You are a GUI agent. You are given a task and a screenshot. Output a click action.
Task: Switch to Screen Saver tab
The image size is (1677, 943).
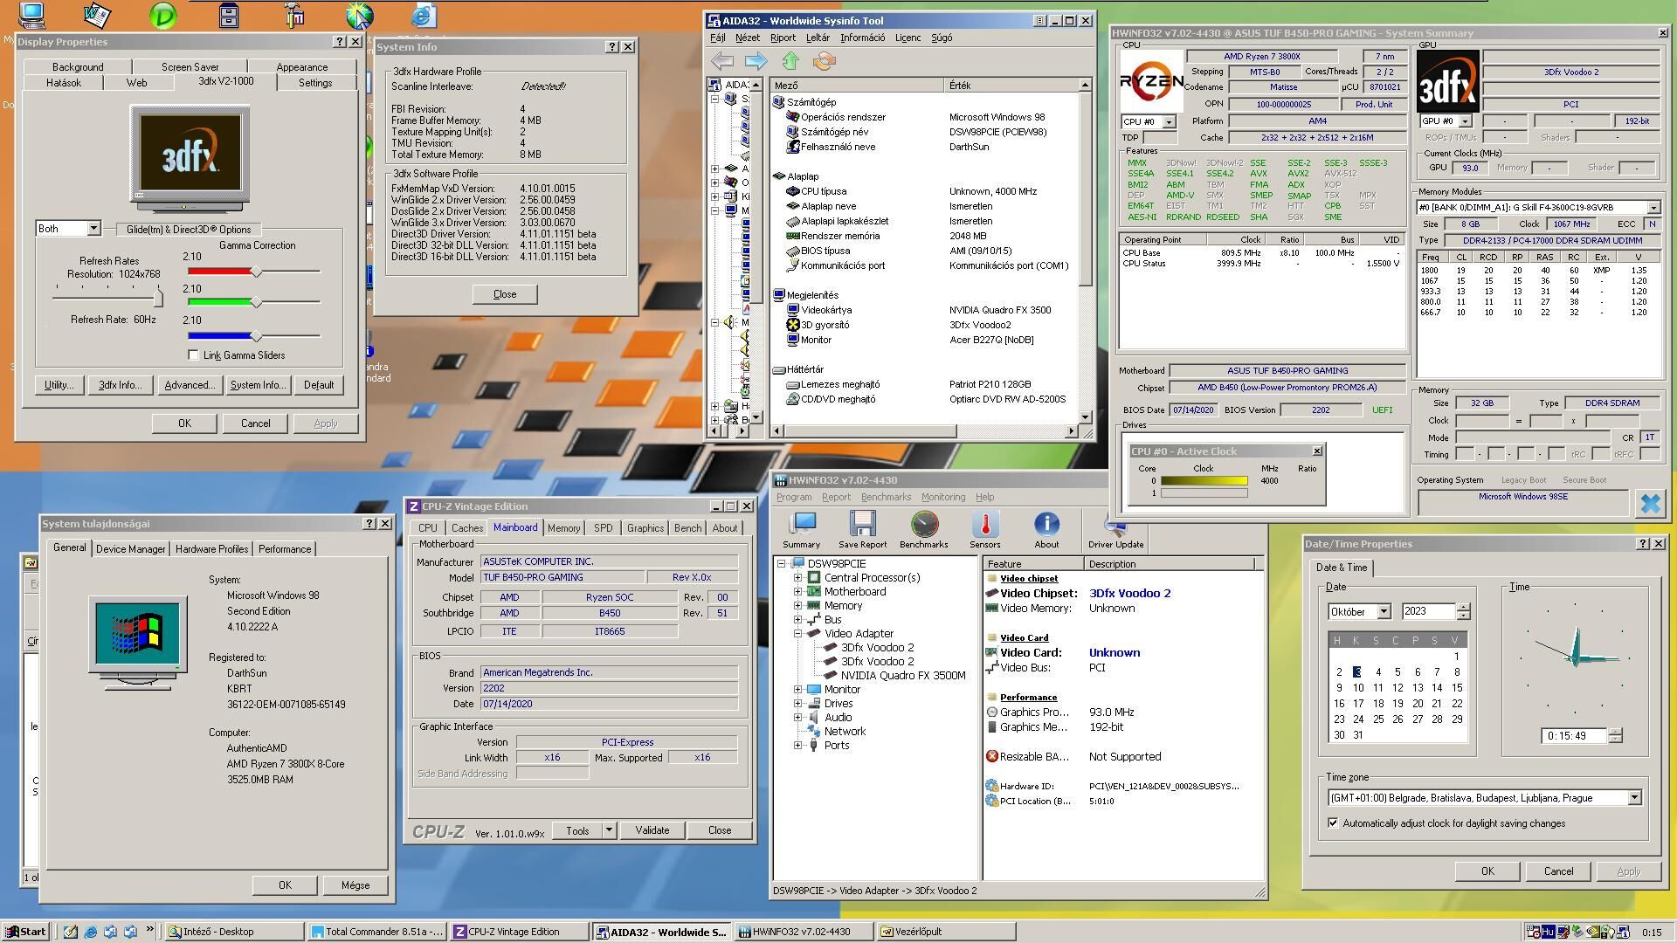pos(190,67)
